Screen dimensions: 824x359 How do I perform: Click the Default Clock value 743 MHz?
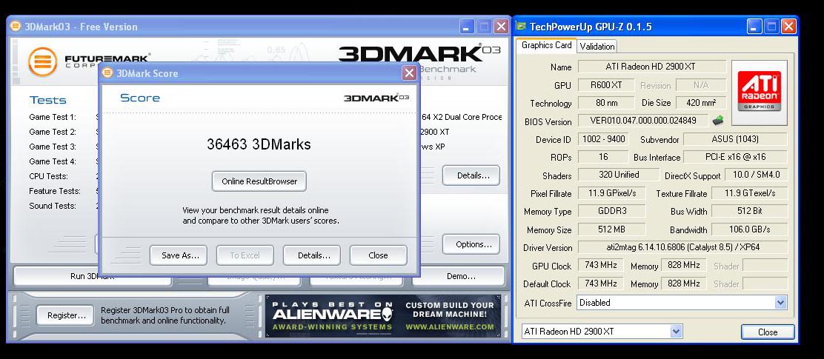point(601,283)
